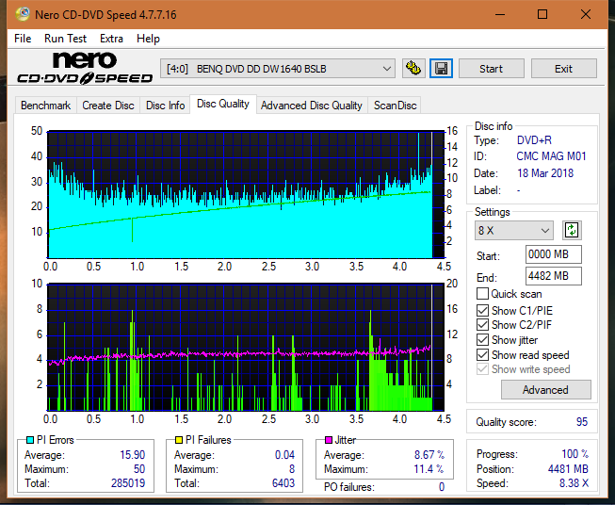Switch to the ScanDisc tab

coord(395,106)
